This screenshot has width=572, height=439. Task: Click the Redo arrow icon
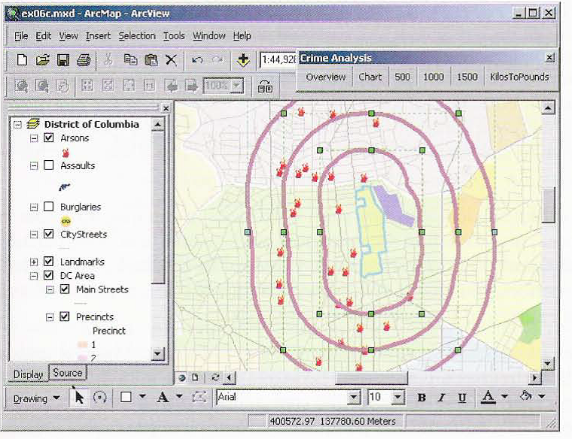coord(218,59)
